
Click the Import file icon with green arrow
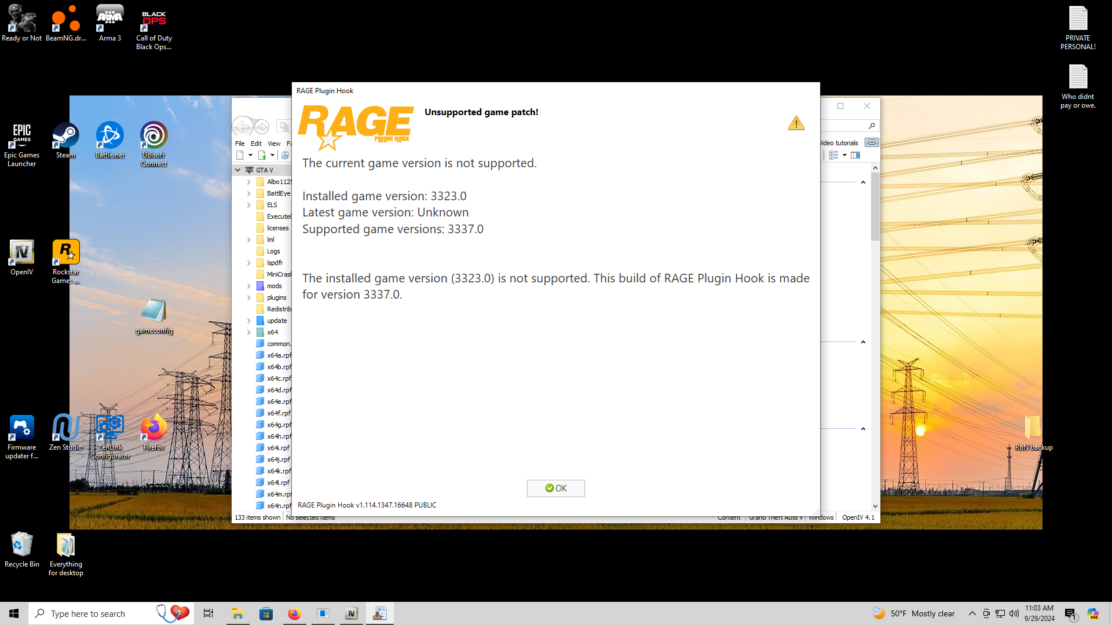point(262,155)
